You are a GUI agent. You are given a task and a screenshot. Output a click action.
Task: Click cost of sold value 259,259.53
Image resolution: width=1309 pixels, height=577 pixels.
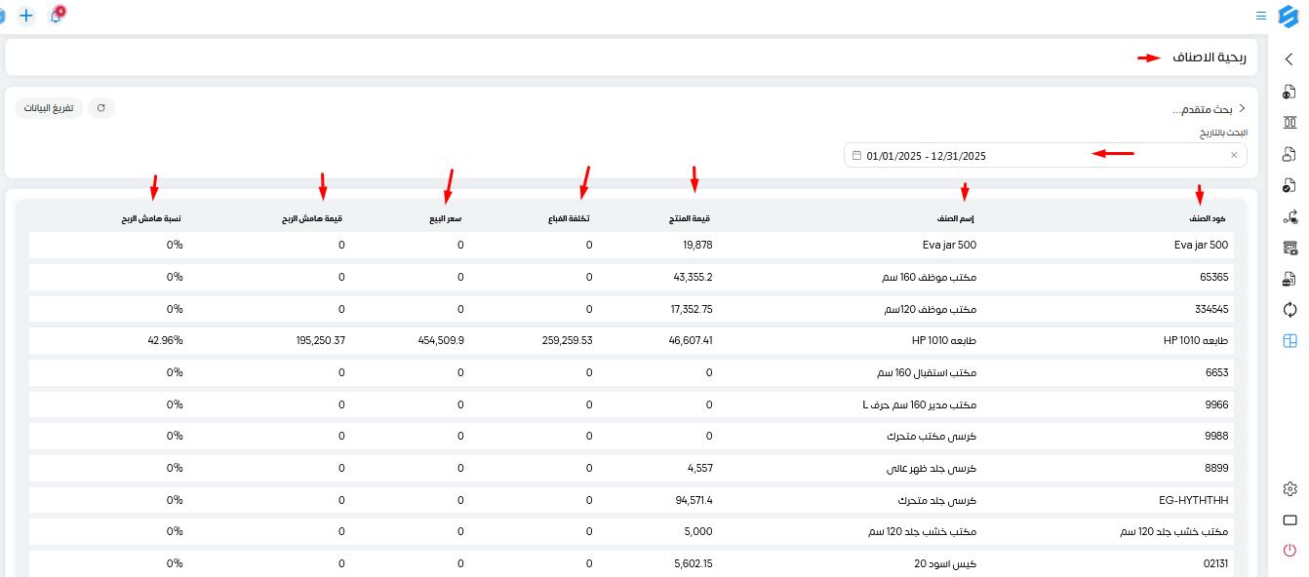[x=567, y=341]
